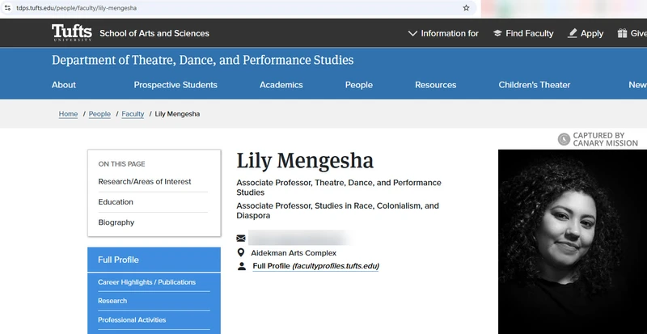Open the Academics menu

tap(281, 85)
